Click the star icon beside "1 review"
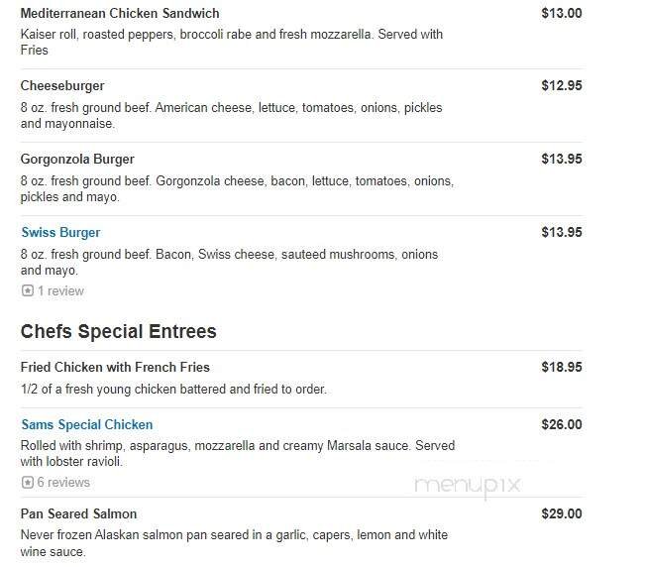This screenshot has height=567, width=645. (27, 291)
